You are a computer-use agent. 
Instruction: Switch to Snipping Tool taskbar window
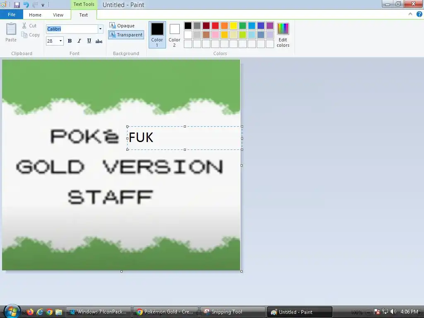pos(233,312)
